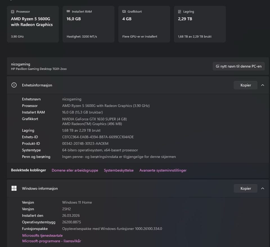
Task: Collapse the Windows-informasjon section chevron
Action: click(x=263, y=188)
